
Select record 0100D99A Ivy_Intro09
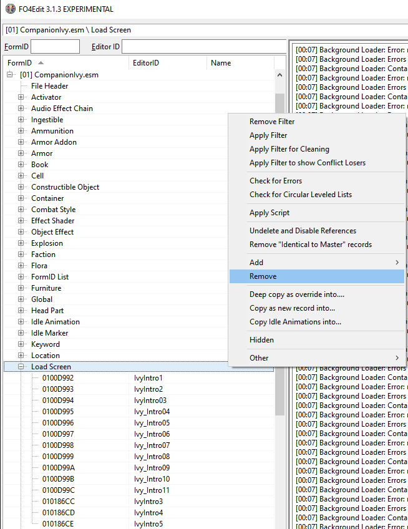tap(138, 468)
